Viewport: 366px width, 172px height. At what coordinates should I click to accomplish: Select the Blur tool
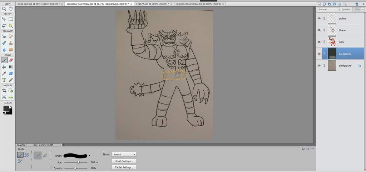4,50
